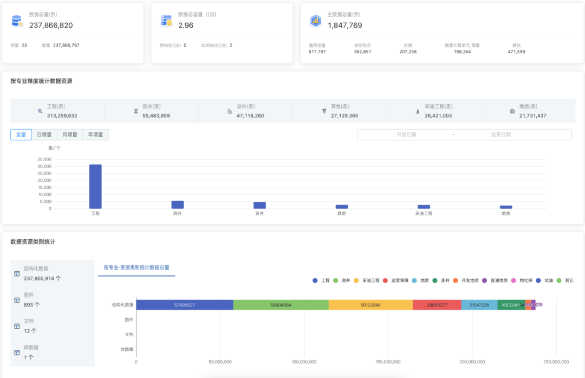Click the storage icon beside 数据总容量
Viewport: 585px width, 378px height.
point(166,21)
